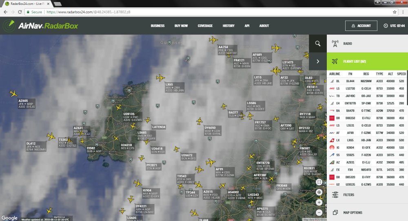Sort flight list by TYPE column

tap(379, 74)
